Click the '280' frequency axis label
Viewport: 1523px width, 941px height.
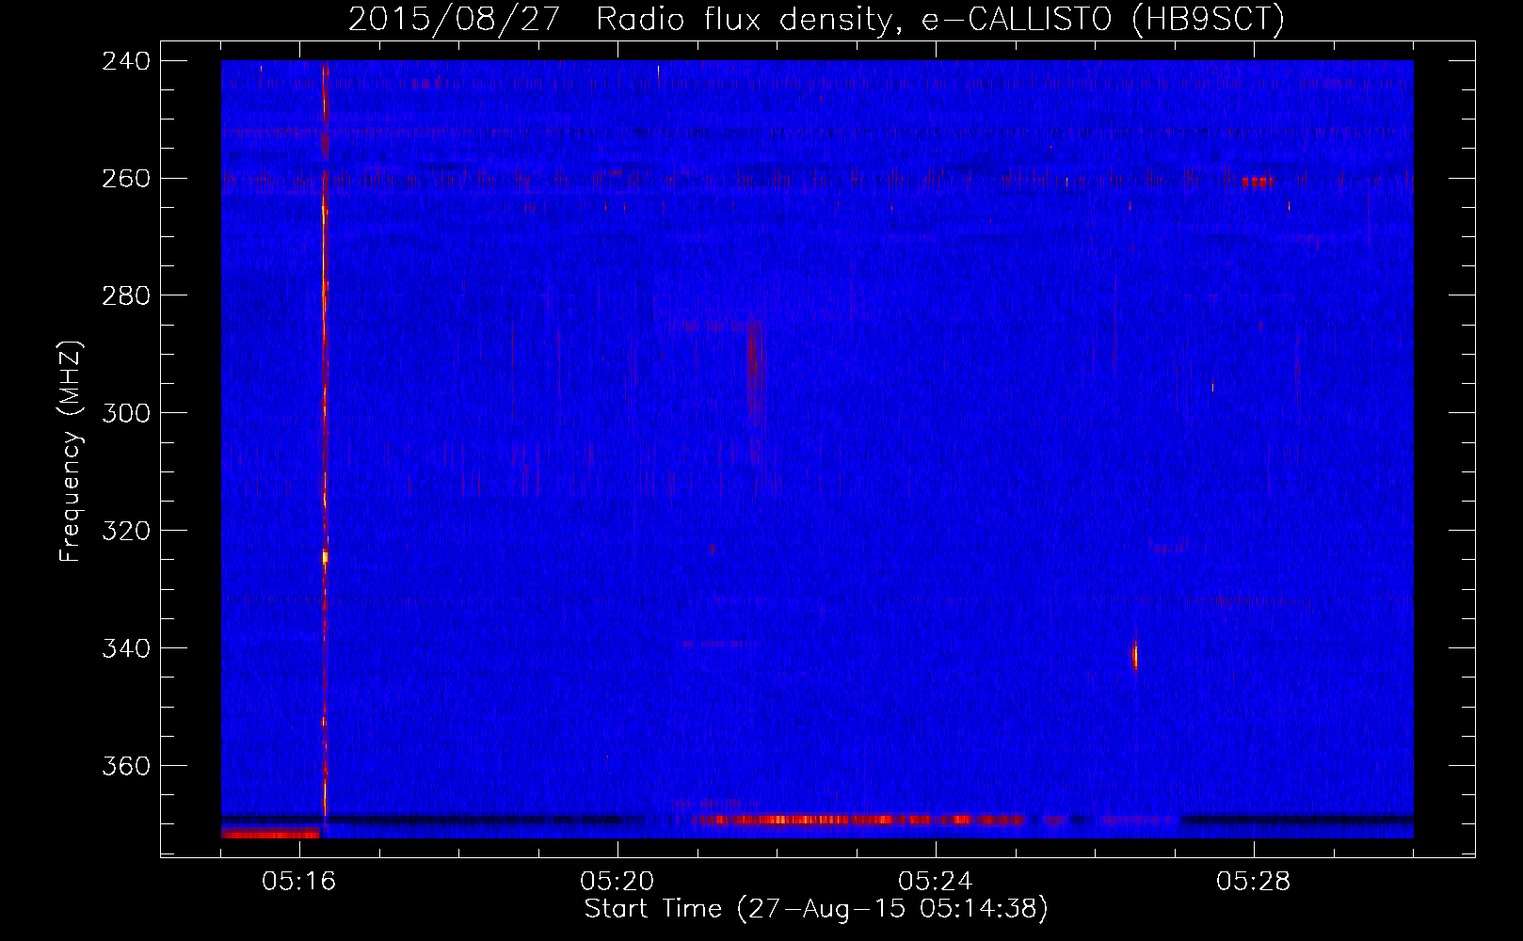(x=126, y=296)
